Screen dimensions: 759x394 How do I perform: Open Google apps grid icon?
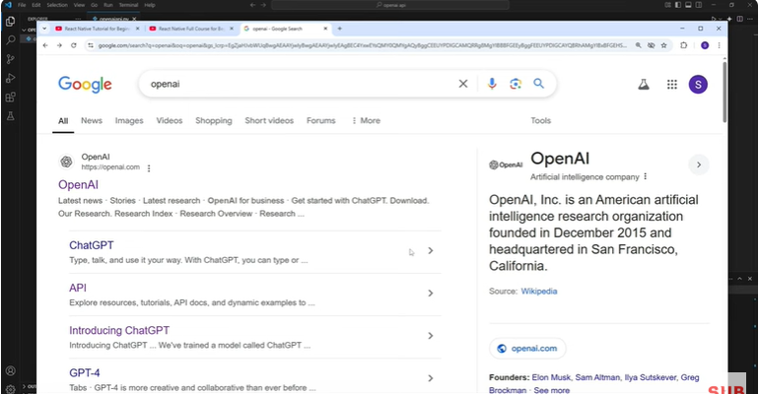pos(672,84)
